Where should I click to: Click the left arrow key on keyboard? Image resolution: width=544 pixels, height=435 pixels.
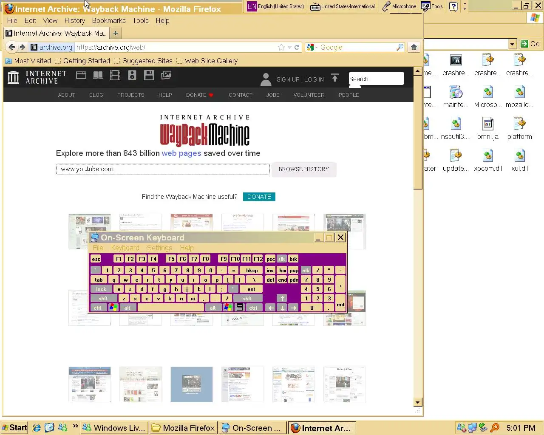[271, 308]
